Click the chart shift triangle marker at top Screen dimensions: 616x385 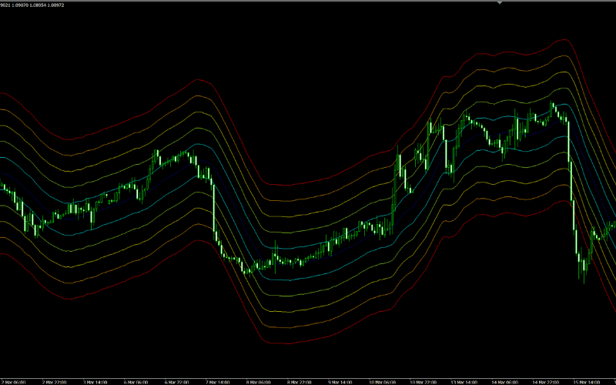point(500,3)
